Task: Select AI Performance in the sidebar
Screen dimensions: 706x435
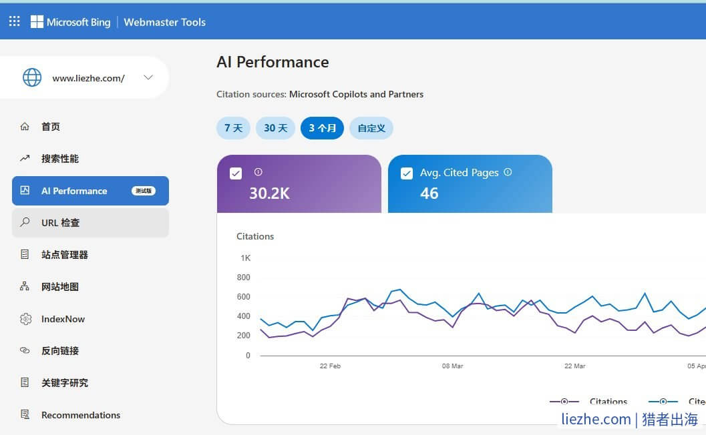Action: [90, 191]
